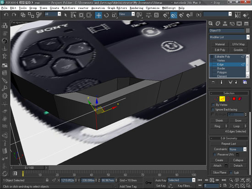Open the MAXScript menu

coord(169,8)
